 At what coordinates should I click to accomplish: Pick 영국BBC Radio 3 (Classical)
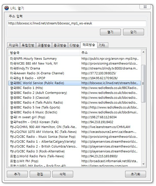pyautogui.click(x=75, y=98)
